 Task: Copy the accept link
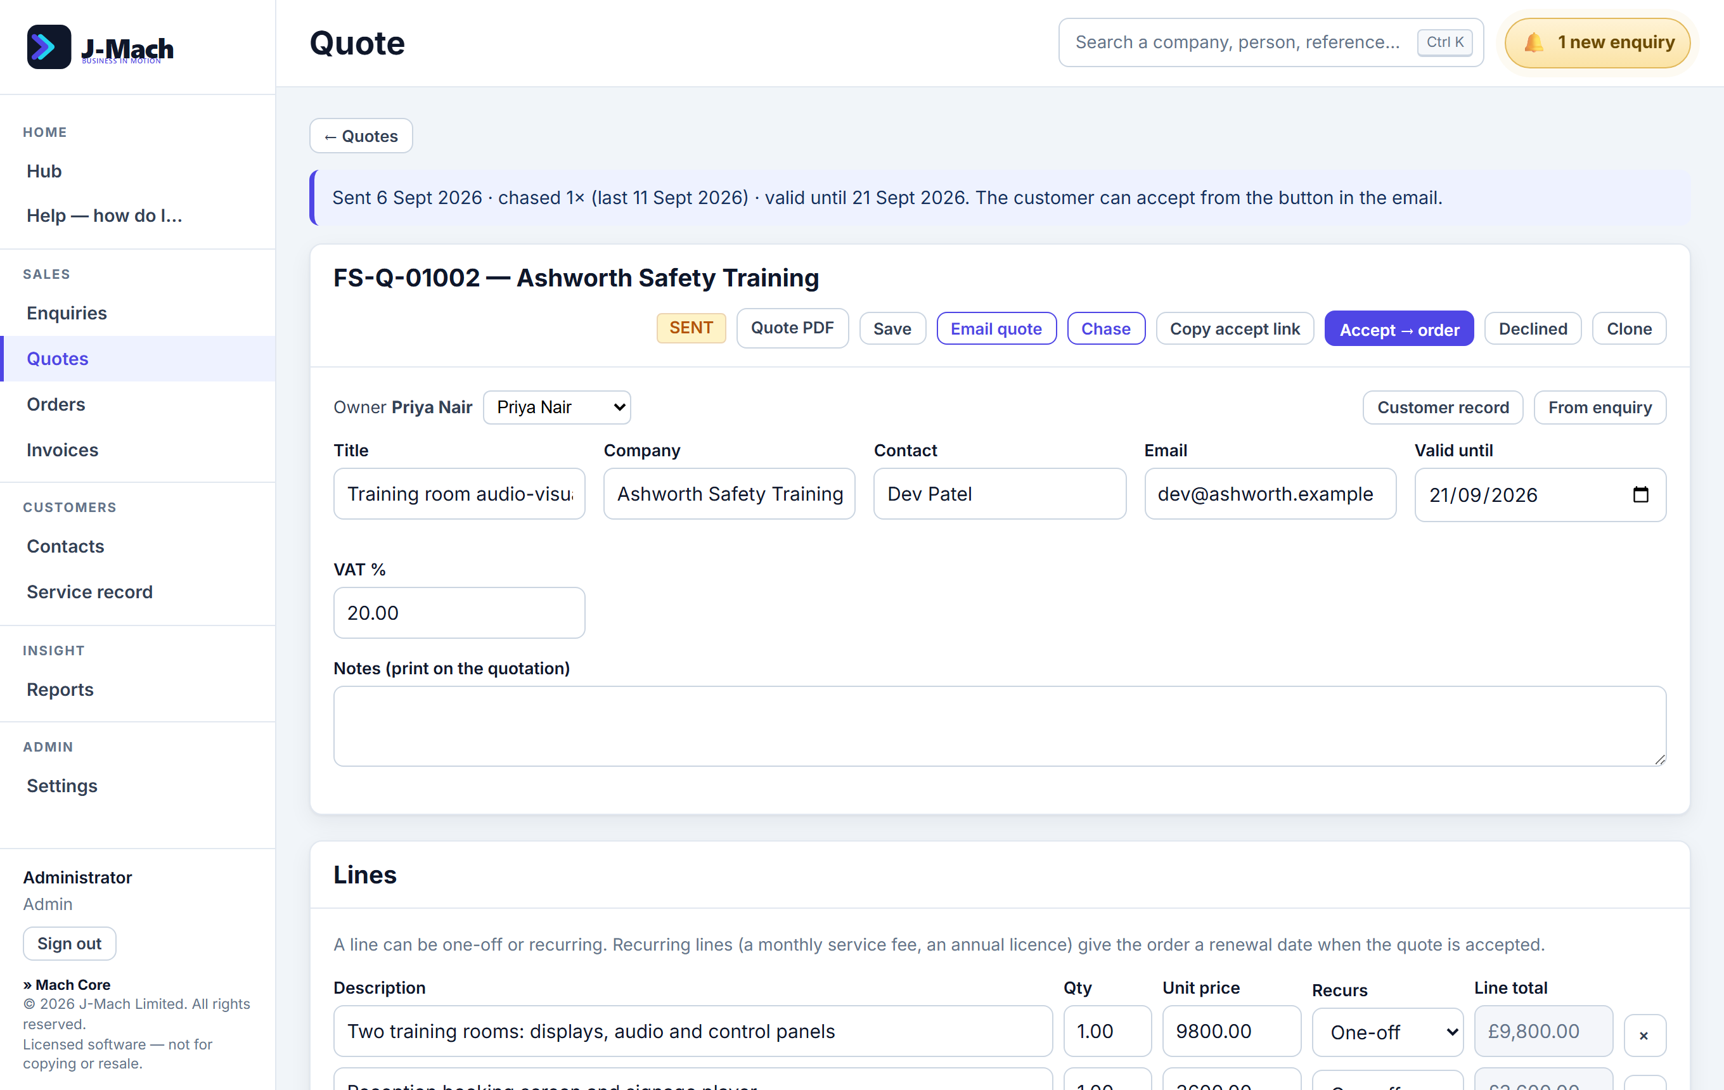(1234, 328)
